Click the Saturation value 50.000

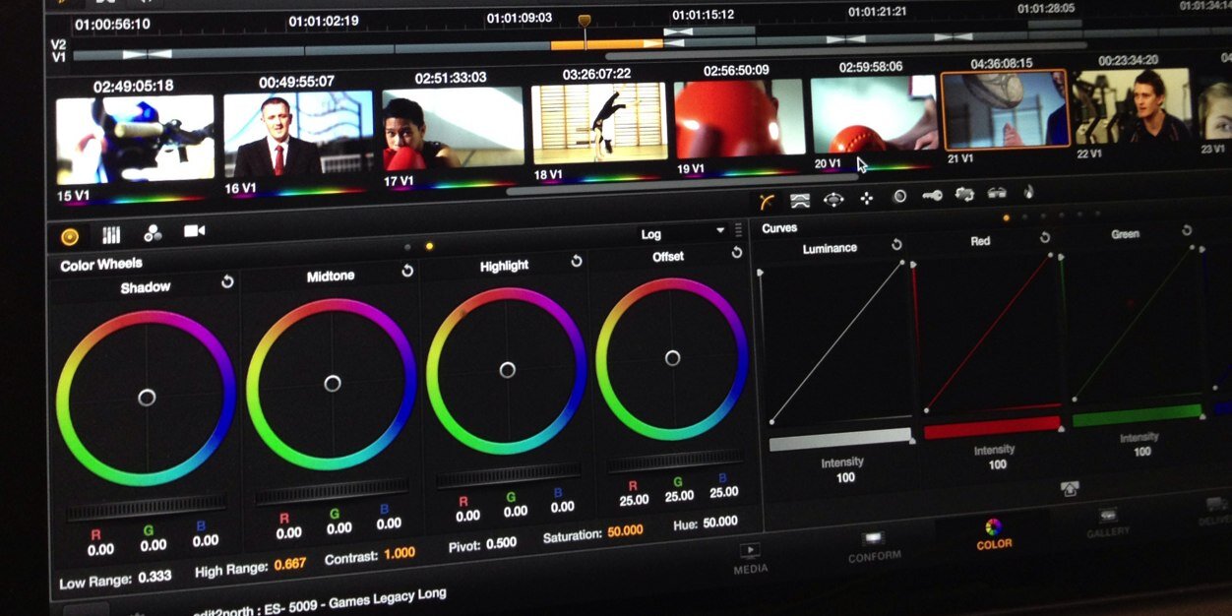coord(625,531)
